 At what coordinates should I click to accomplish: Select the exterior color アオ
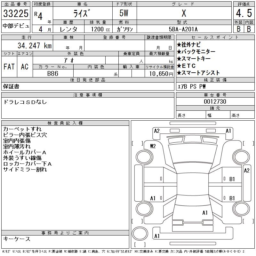coord(69,60)
